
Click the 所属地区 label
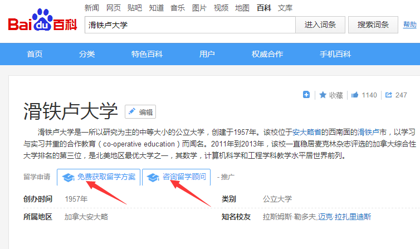38,217
